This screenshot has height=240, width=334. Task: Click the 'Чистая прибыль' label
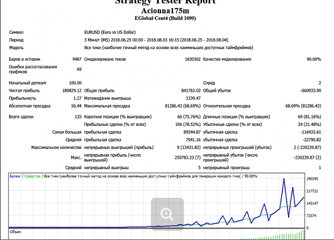24,91
